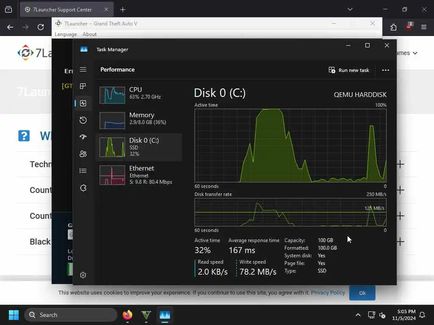Click the 7Launcher Support Center browser tab

67,10
